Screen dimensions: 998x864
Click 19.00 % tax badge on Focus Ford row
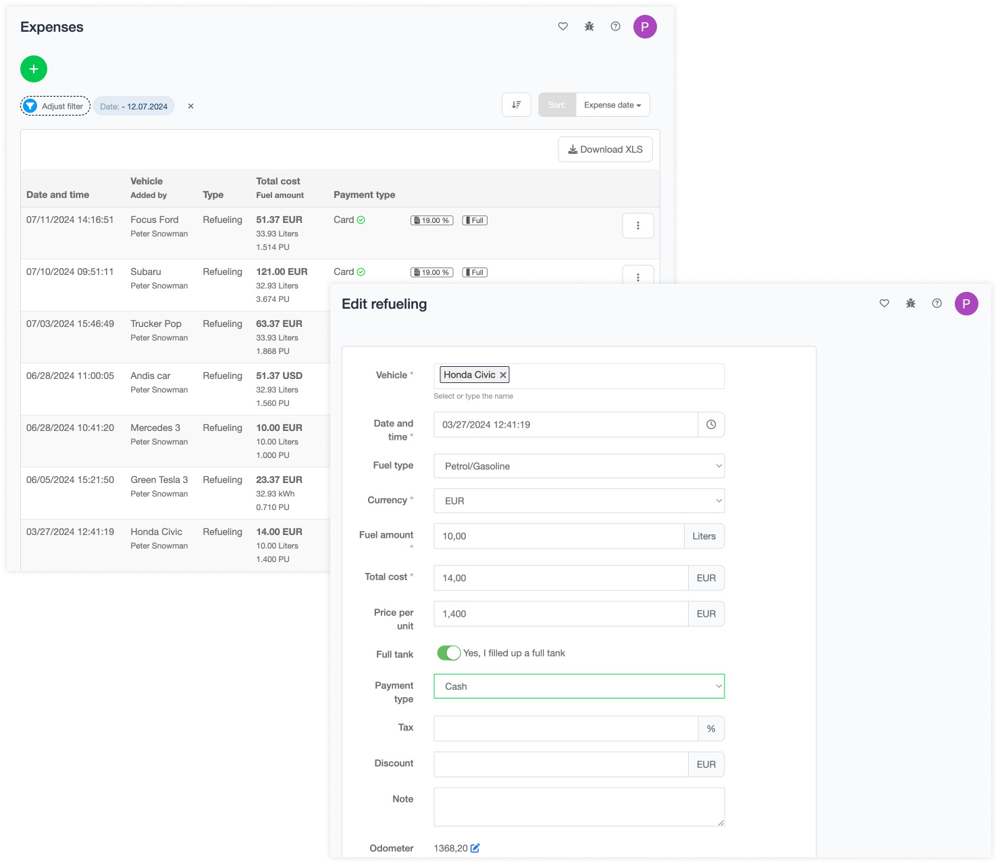tap(431, 220)
